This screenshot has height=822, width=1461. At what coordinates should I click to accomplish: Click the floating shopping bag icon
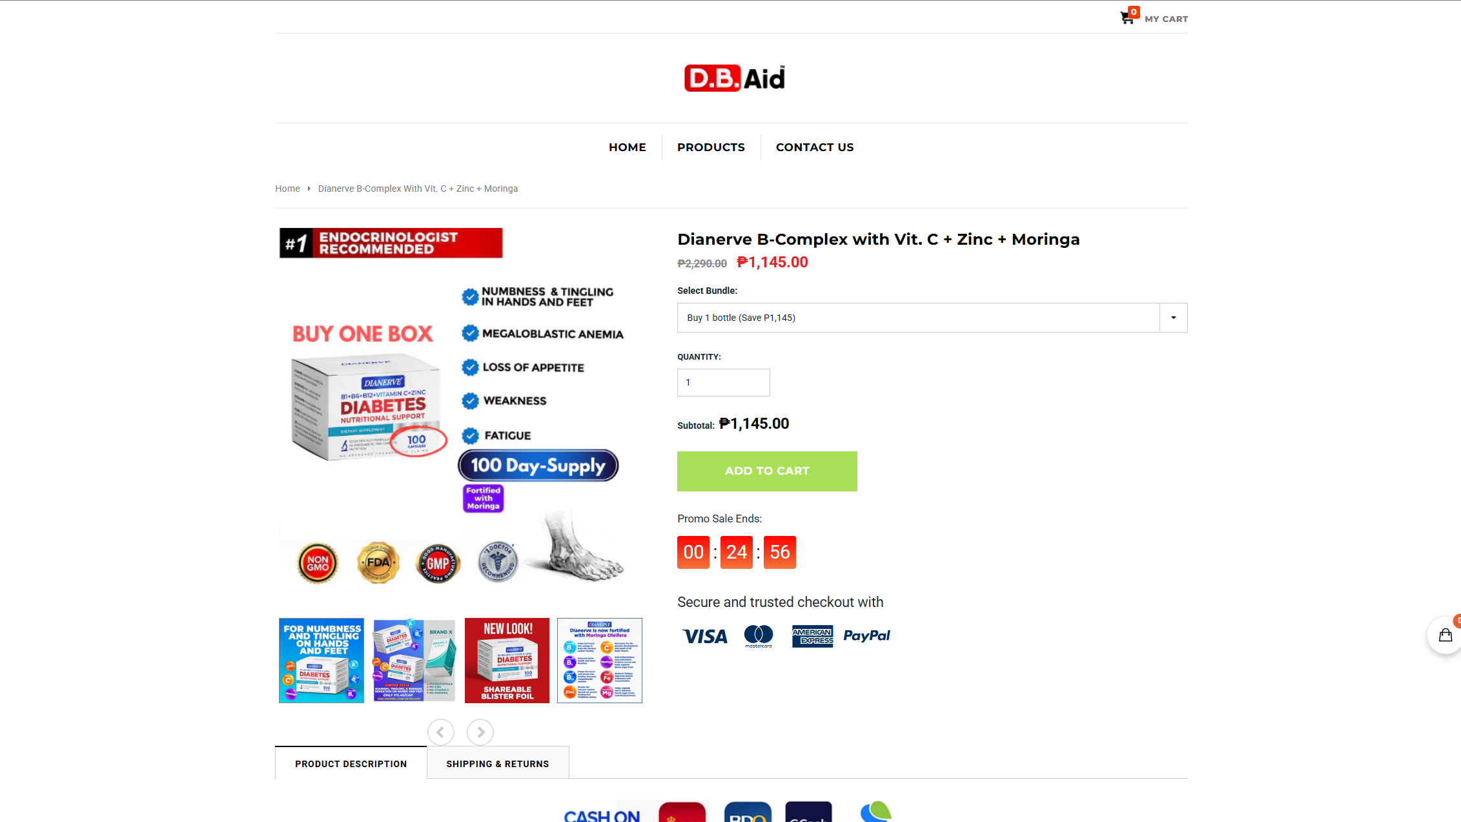coord(1446,635)
